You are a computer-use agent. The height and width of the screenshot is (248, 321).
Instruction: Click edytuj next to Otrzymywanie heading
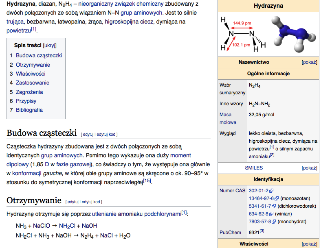[73, 202]
